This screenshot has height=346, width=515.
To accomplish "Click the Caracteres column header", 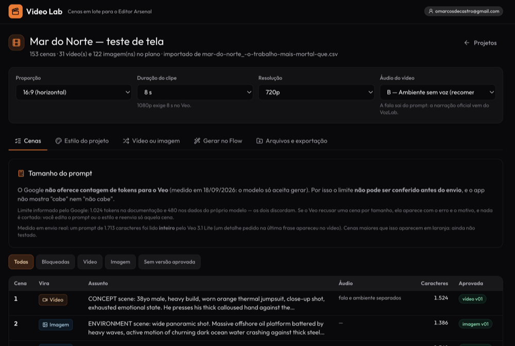I will pyautogui.click(x=434, y=283).
